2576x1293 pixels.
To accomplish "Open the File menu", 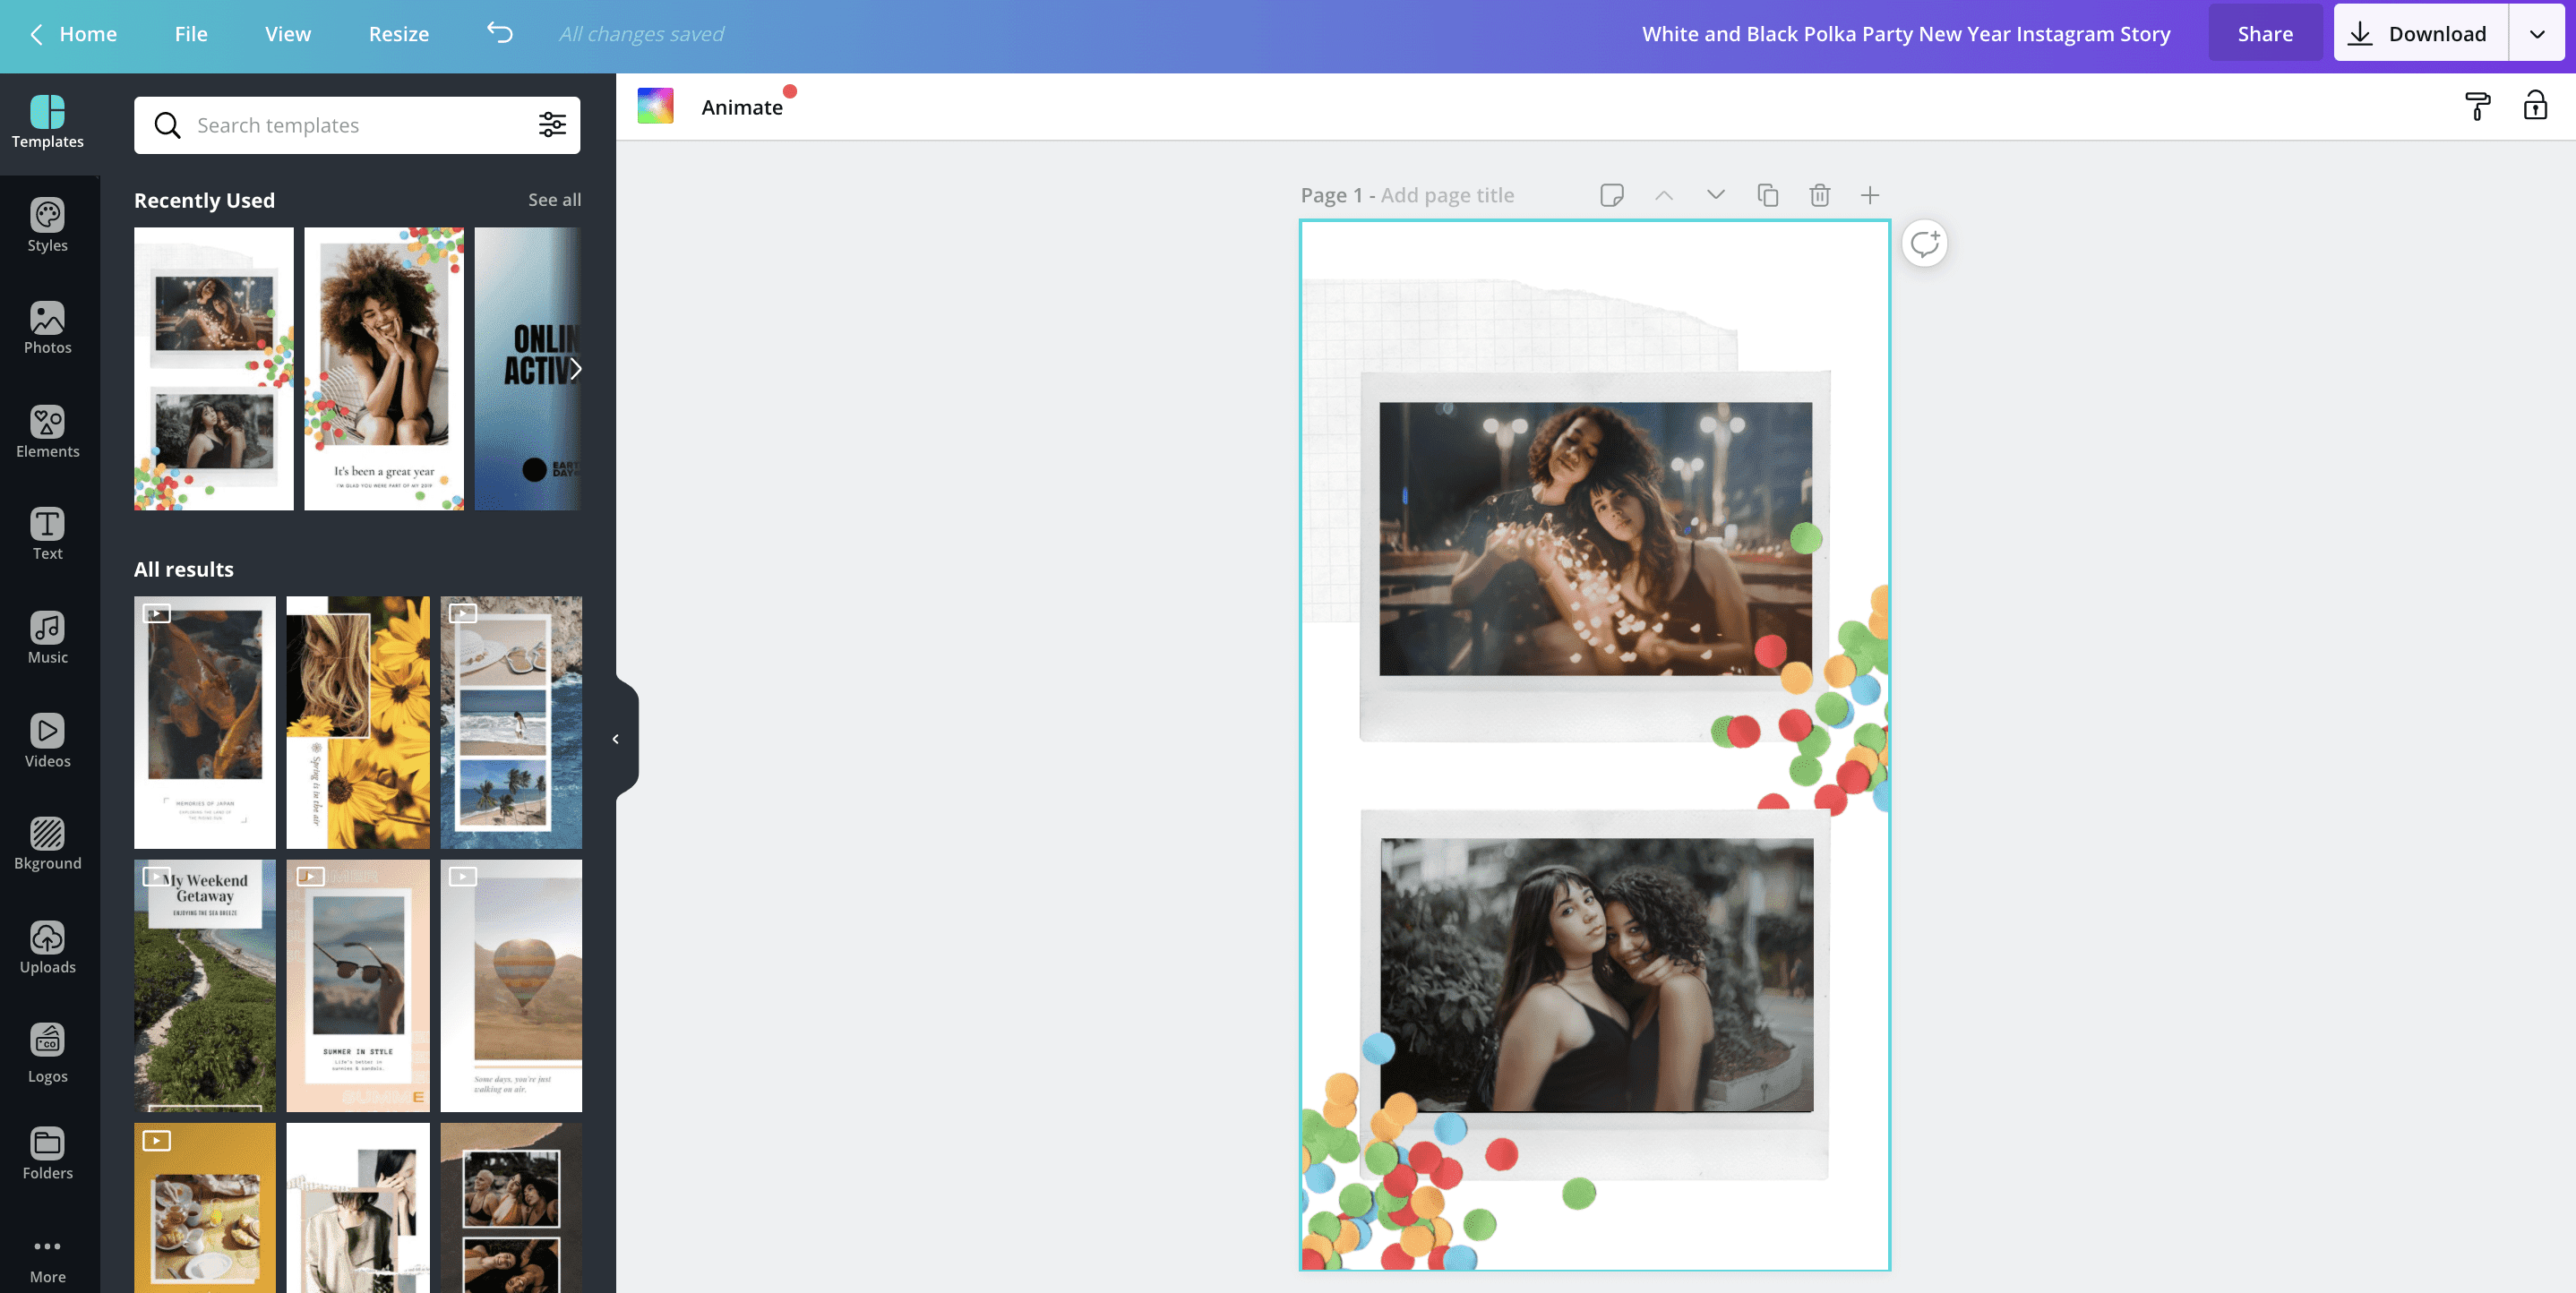I will (x=191, y=33).
